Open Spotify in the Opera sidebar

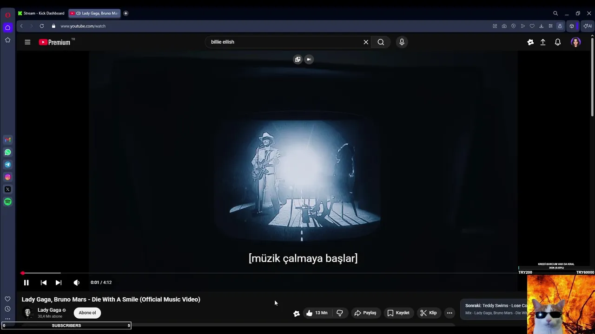7,202
